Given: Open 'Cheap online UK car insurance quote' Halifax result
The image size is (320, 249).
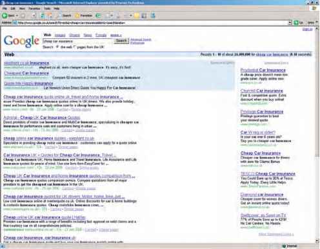Looking at the screenshot, I should pyautogui.click(x=45, y=217).
